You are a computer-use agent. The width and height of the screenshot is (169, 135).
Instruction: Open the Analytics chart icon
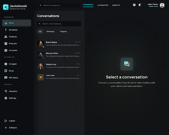click(x=6, y=91)
